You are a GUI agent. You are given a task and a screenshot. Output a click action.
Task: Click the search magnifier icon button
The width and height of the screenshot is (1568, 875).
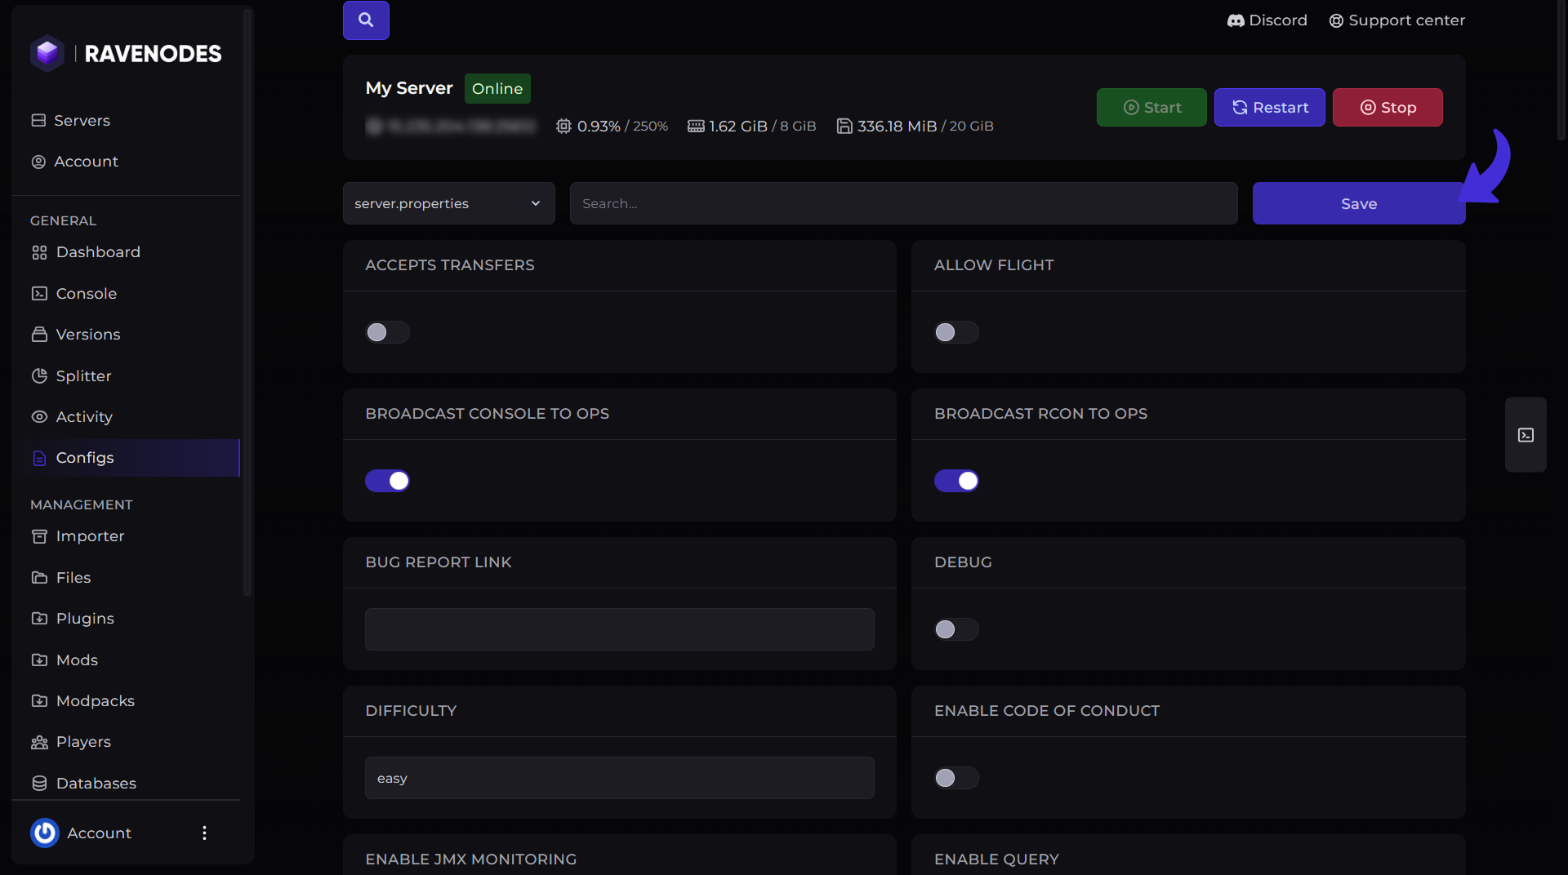click(x=366, y=20)
